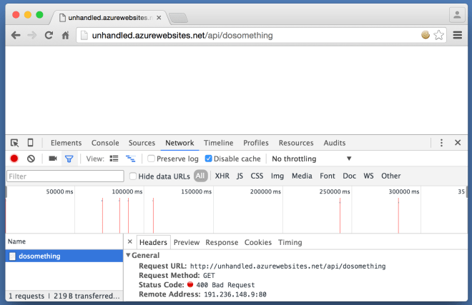Toggle the network filter funnel icon
This screenshot has height=305, width=472.
pos(69,159)
